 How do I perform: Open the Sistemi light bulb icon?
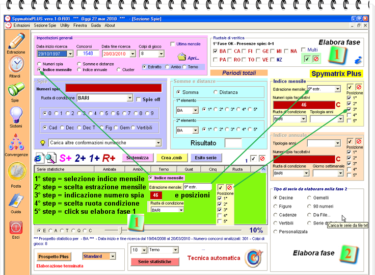(16, 115)
